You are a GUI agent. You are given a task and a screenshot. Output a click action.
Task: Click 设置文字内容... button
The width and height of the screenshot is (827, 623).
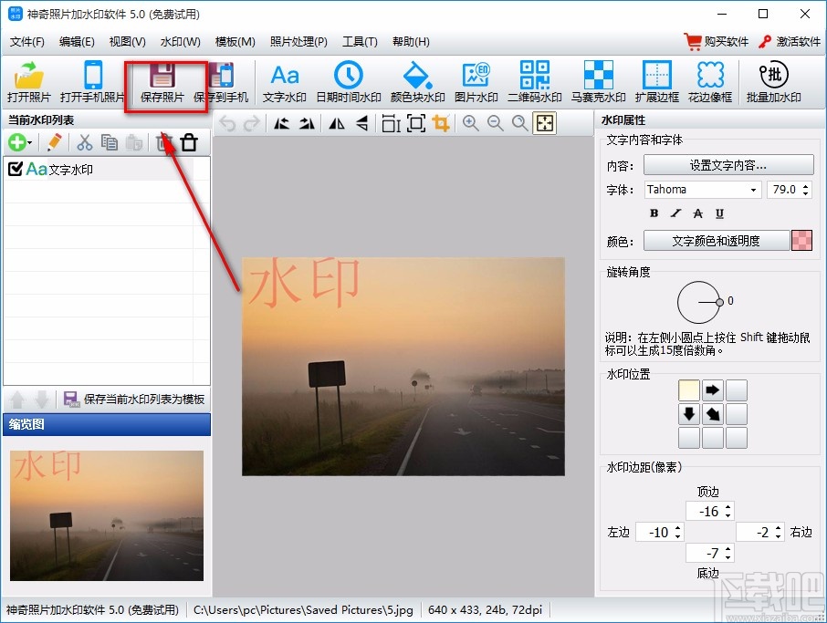(728, 165)
